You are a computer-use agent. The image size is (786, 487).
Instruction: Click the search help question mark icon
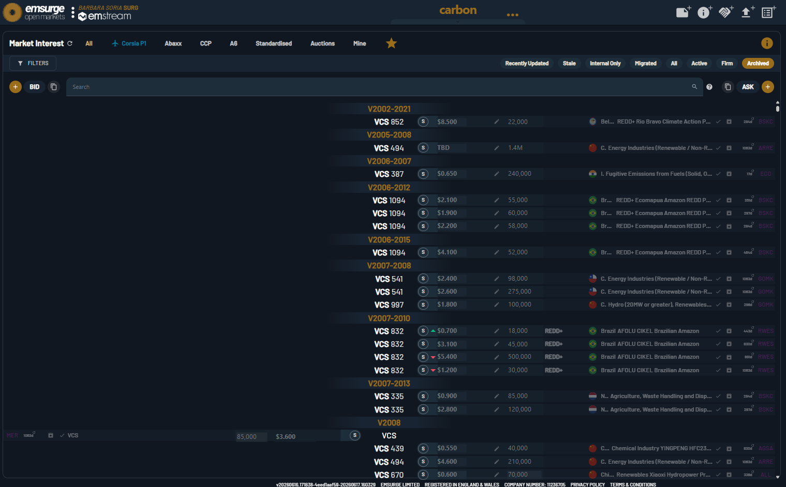coord(709,87)
